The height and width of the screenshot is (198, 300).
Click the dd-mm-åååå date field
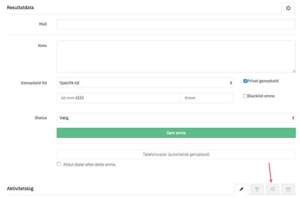click(x=119, y=98)
